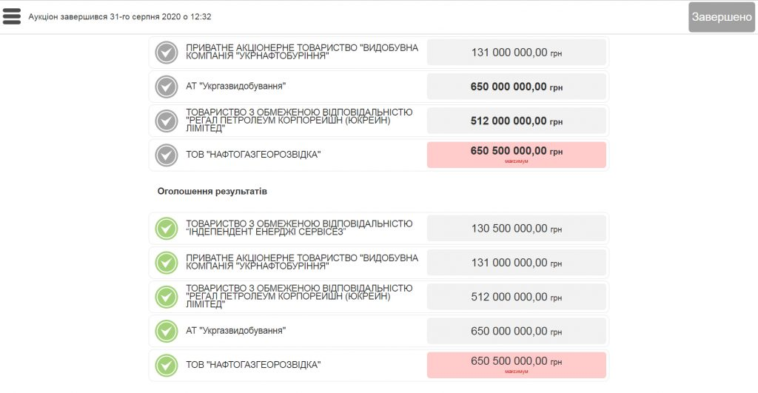Viewport: 758px width, 393px height.
Task: Click green checkmark for ІНДЕПЕНДЕНТ ЕНЕРДЖІ СЕРВІСЕЗ
Action: click(x=167, y=228)
